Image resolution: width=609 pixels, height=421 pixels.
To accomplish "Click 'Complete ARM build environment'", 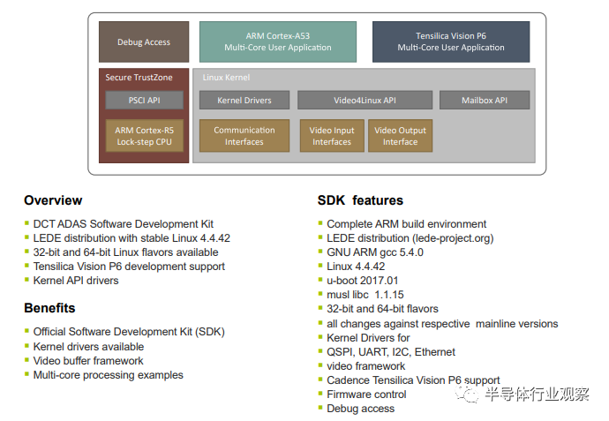I will tap(407, 224).
